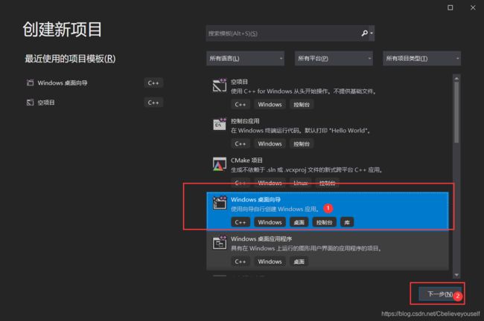The width and height of the screenshot is (484, 321).
Task: Click the Windows 桌面应用程序 template icon
Action: 220,242
